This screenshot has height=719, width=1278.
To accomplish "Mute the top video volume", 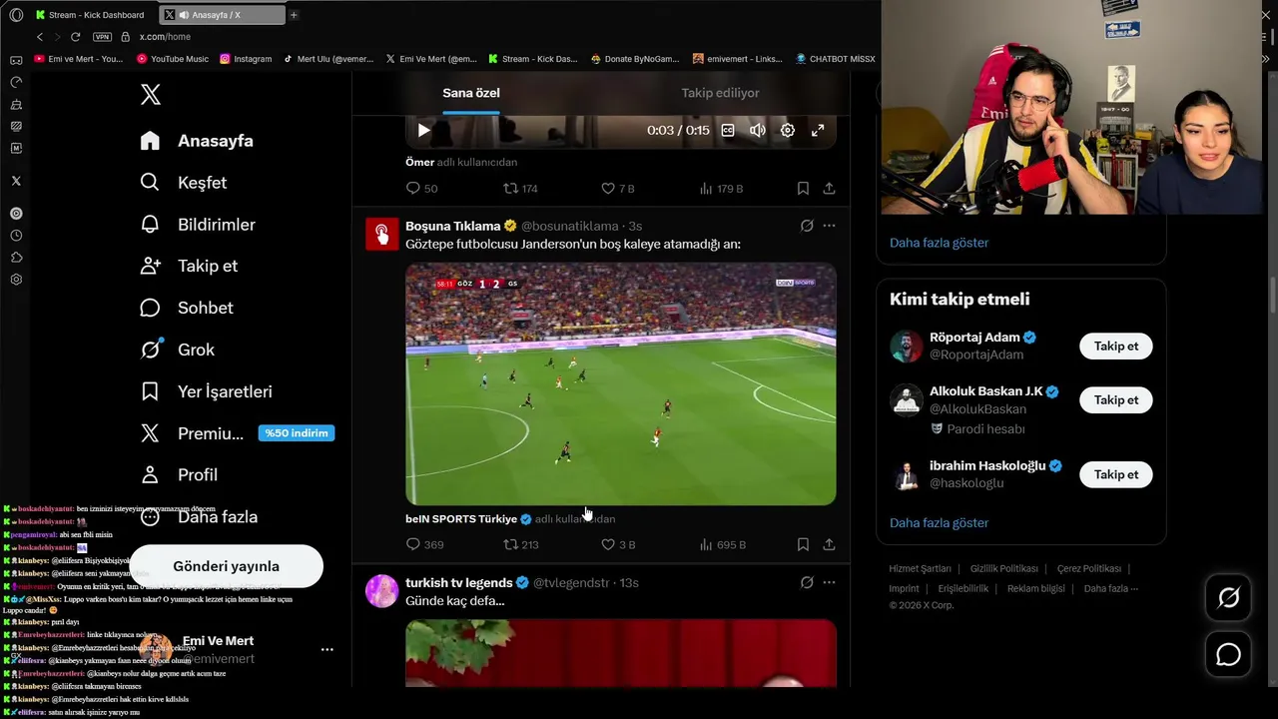I will [x=758, y=130].
